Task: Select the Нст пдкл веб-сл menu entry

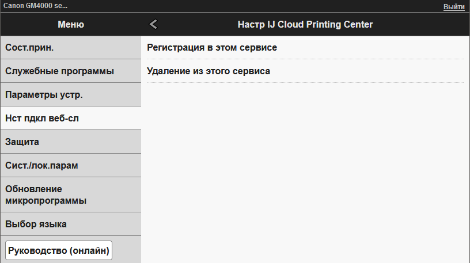Action: coord(70,118)
